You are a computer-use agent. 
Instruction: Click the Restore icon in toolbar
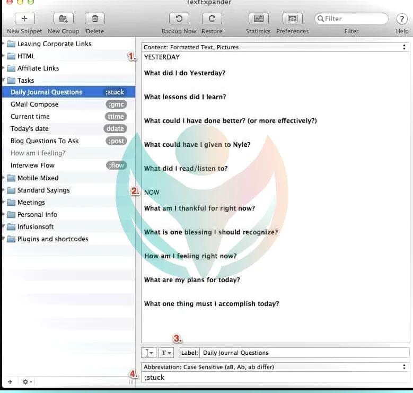212,19
